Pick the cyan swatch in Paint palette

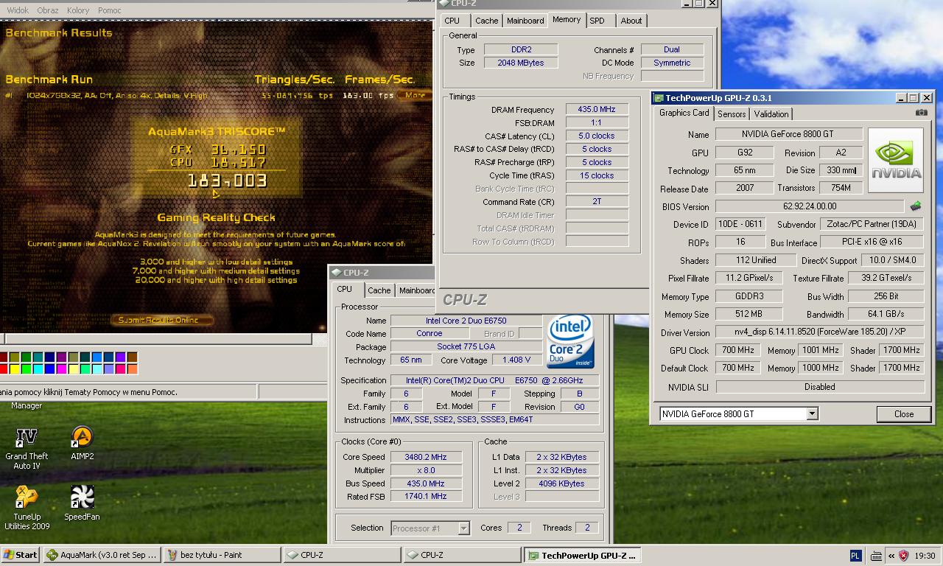point(38,369)
